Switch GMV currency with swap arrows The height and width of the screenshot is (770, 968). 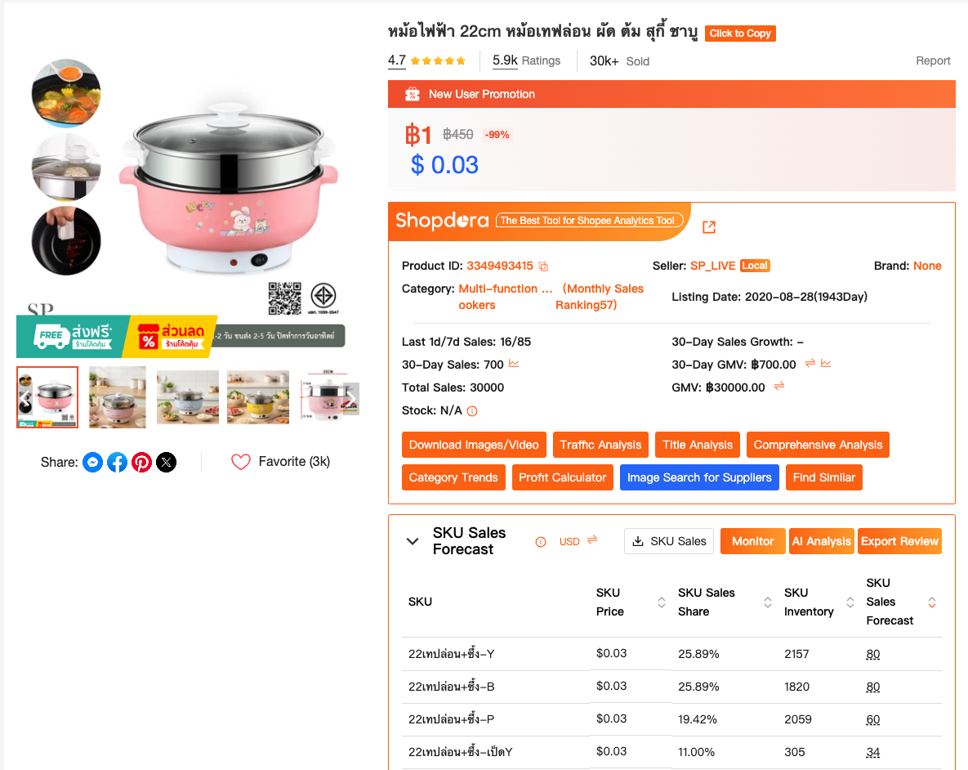click(x=779, y=387)
